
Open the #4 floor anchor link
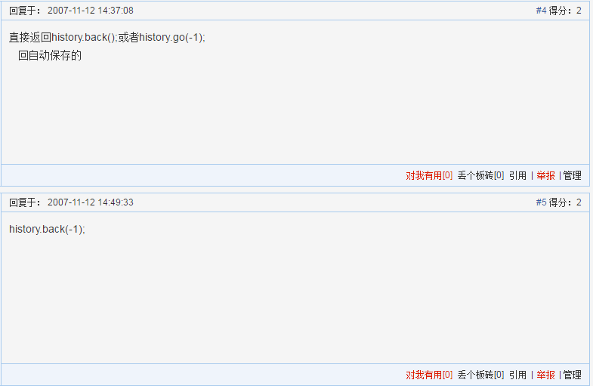point(541,11)
